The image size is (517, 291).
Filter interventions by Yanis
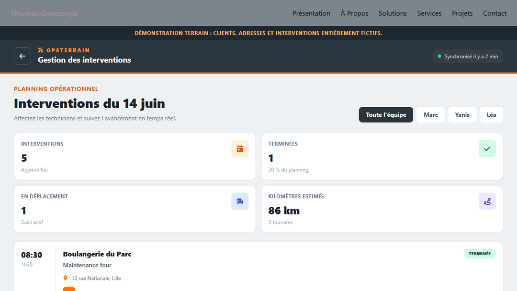(x=462, y=115)
